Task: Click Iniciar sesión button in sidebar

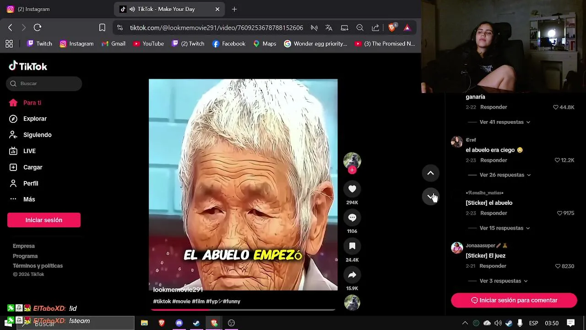Action: pyautogui.click(x=44, y=220)
